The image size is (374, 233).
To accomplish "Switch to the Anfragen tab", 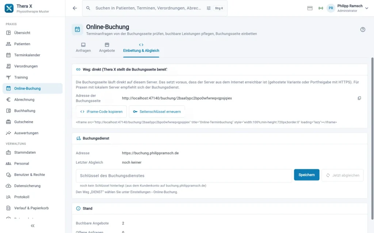I will (x=83, y=48).
